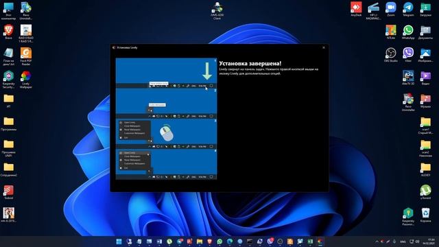Viewport: 439px width, 247px height.
Task: Open 'Этот компьютер' desktop icon
Action: [8, 11]
